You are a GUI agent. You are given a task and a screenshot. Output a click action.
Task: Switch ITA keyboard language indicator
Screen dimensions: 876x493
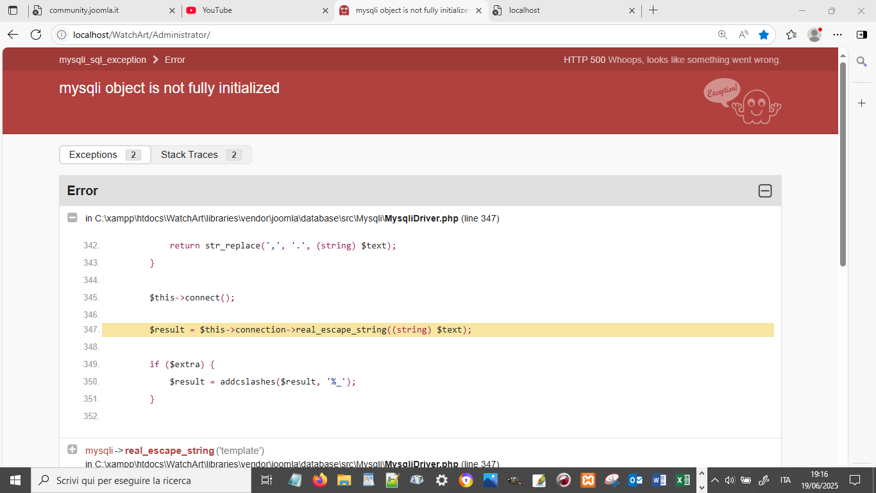click(785, 480)
